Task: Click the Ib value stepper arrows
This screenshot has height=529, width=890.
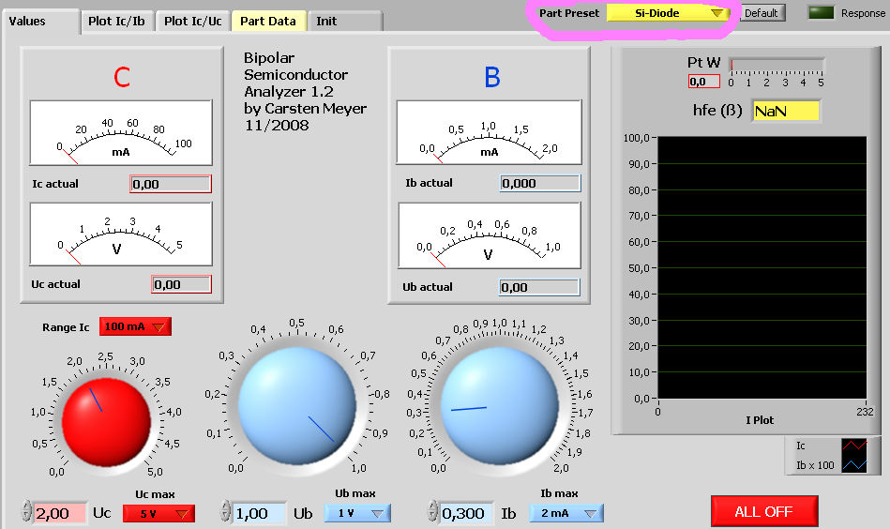Action: 432,513
